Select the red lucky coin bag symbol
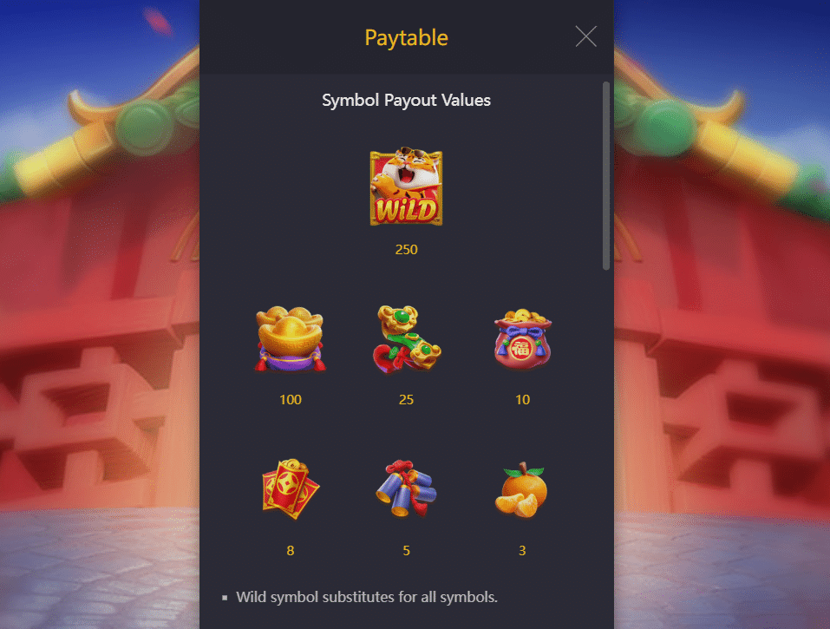The height and width of the screenshot is (629, 830). 522,339
